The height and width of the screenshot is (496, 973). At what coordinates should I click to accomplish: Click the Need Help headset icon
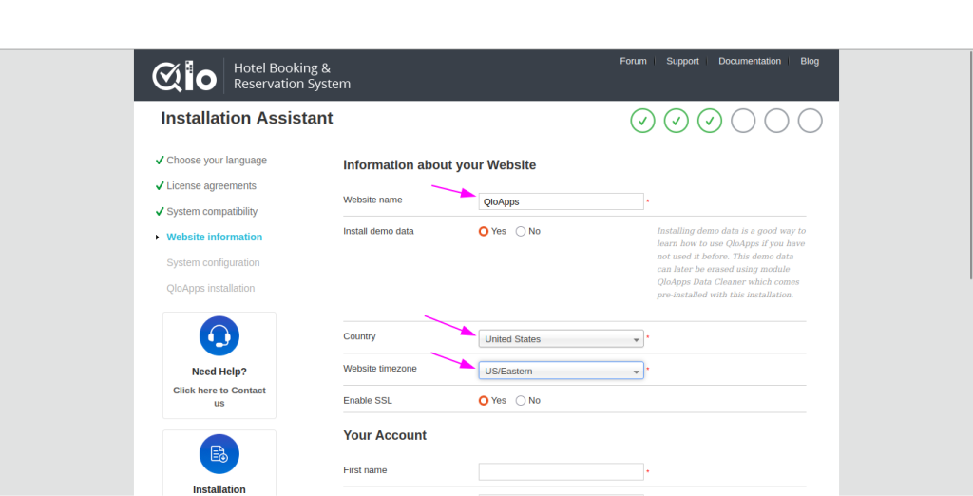[x=219, y=335]
